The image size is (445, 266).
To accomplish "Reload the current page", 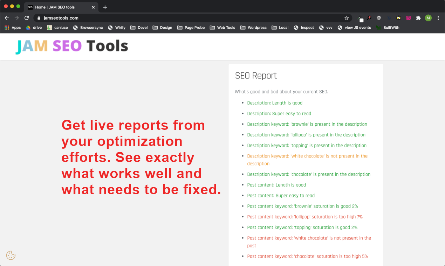I will [27, 17].
